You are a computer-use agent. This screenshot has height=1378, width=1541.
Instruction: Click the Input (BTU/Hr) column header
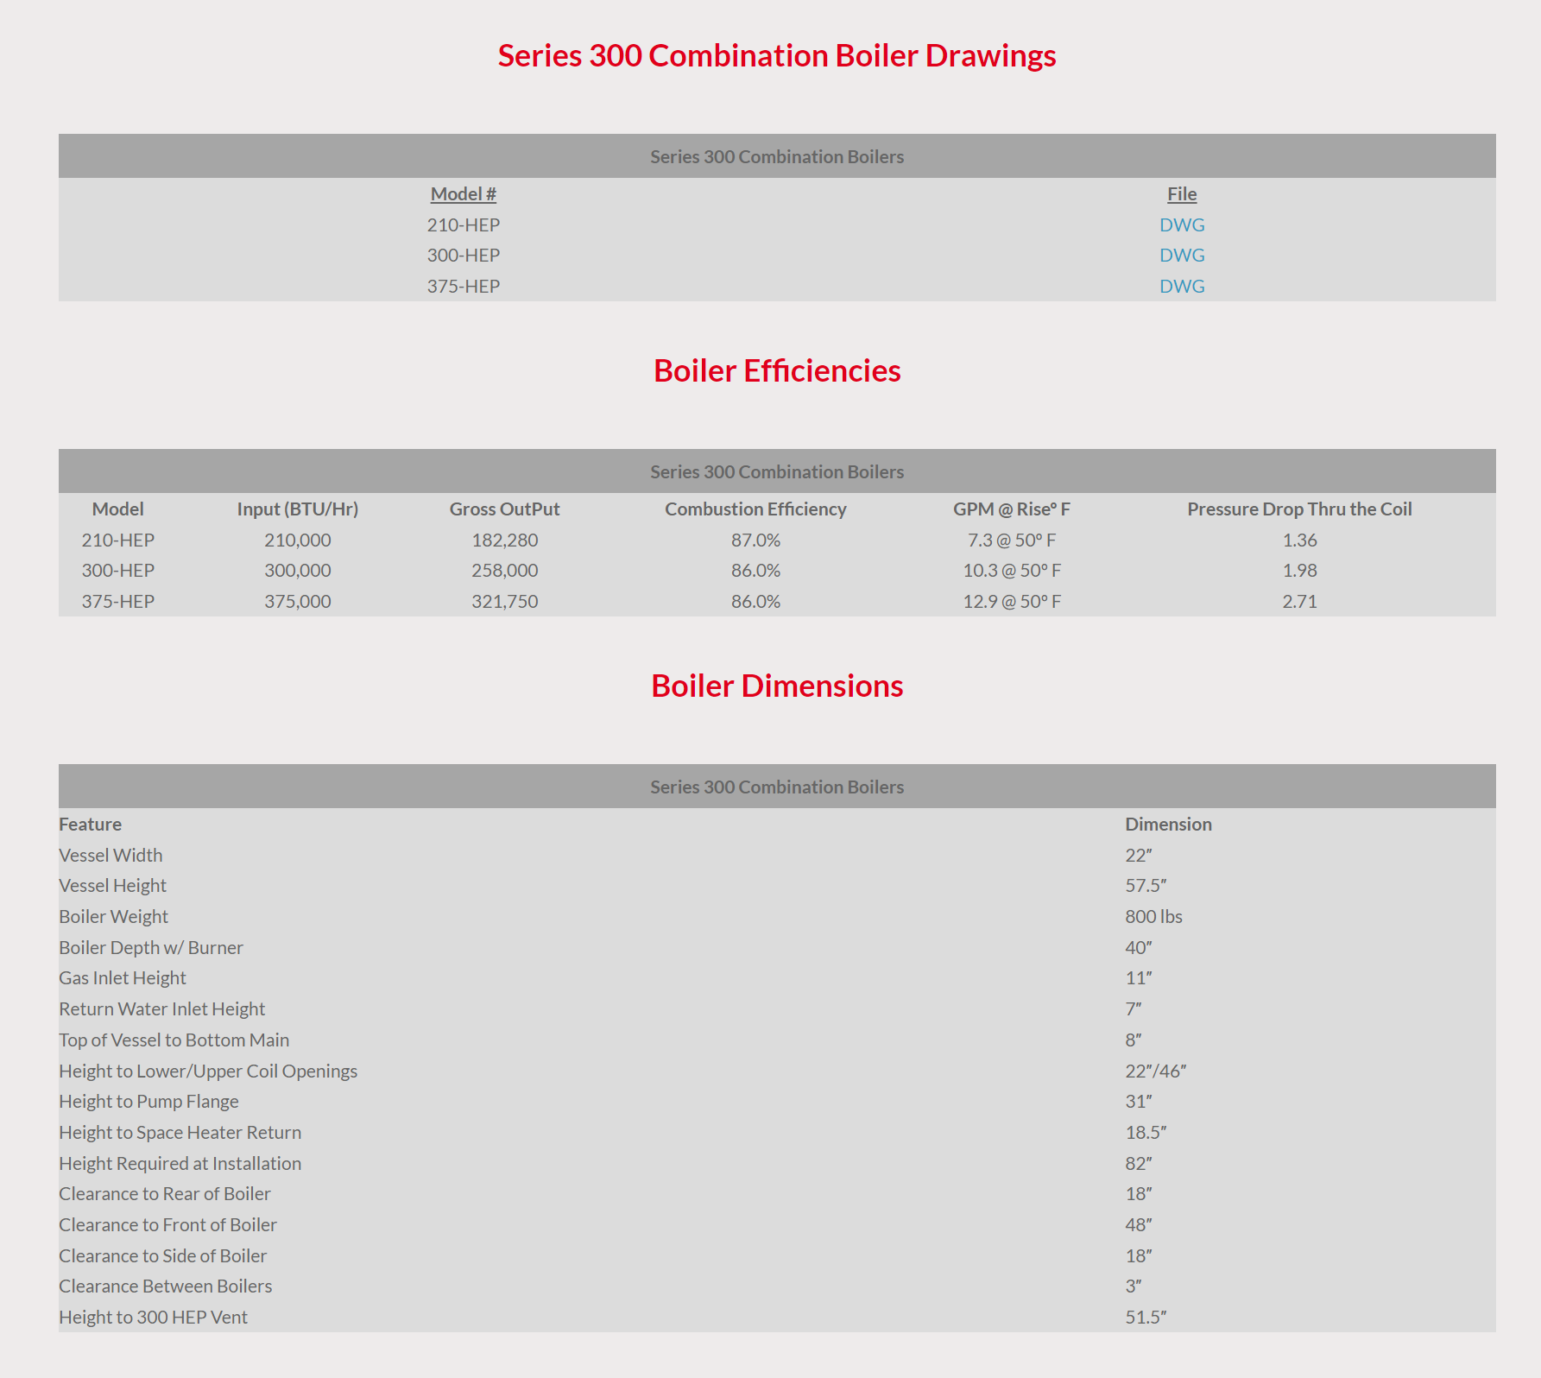(297, 509)
